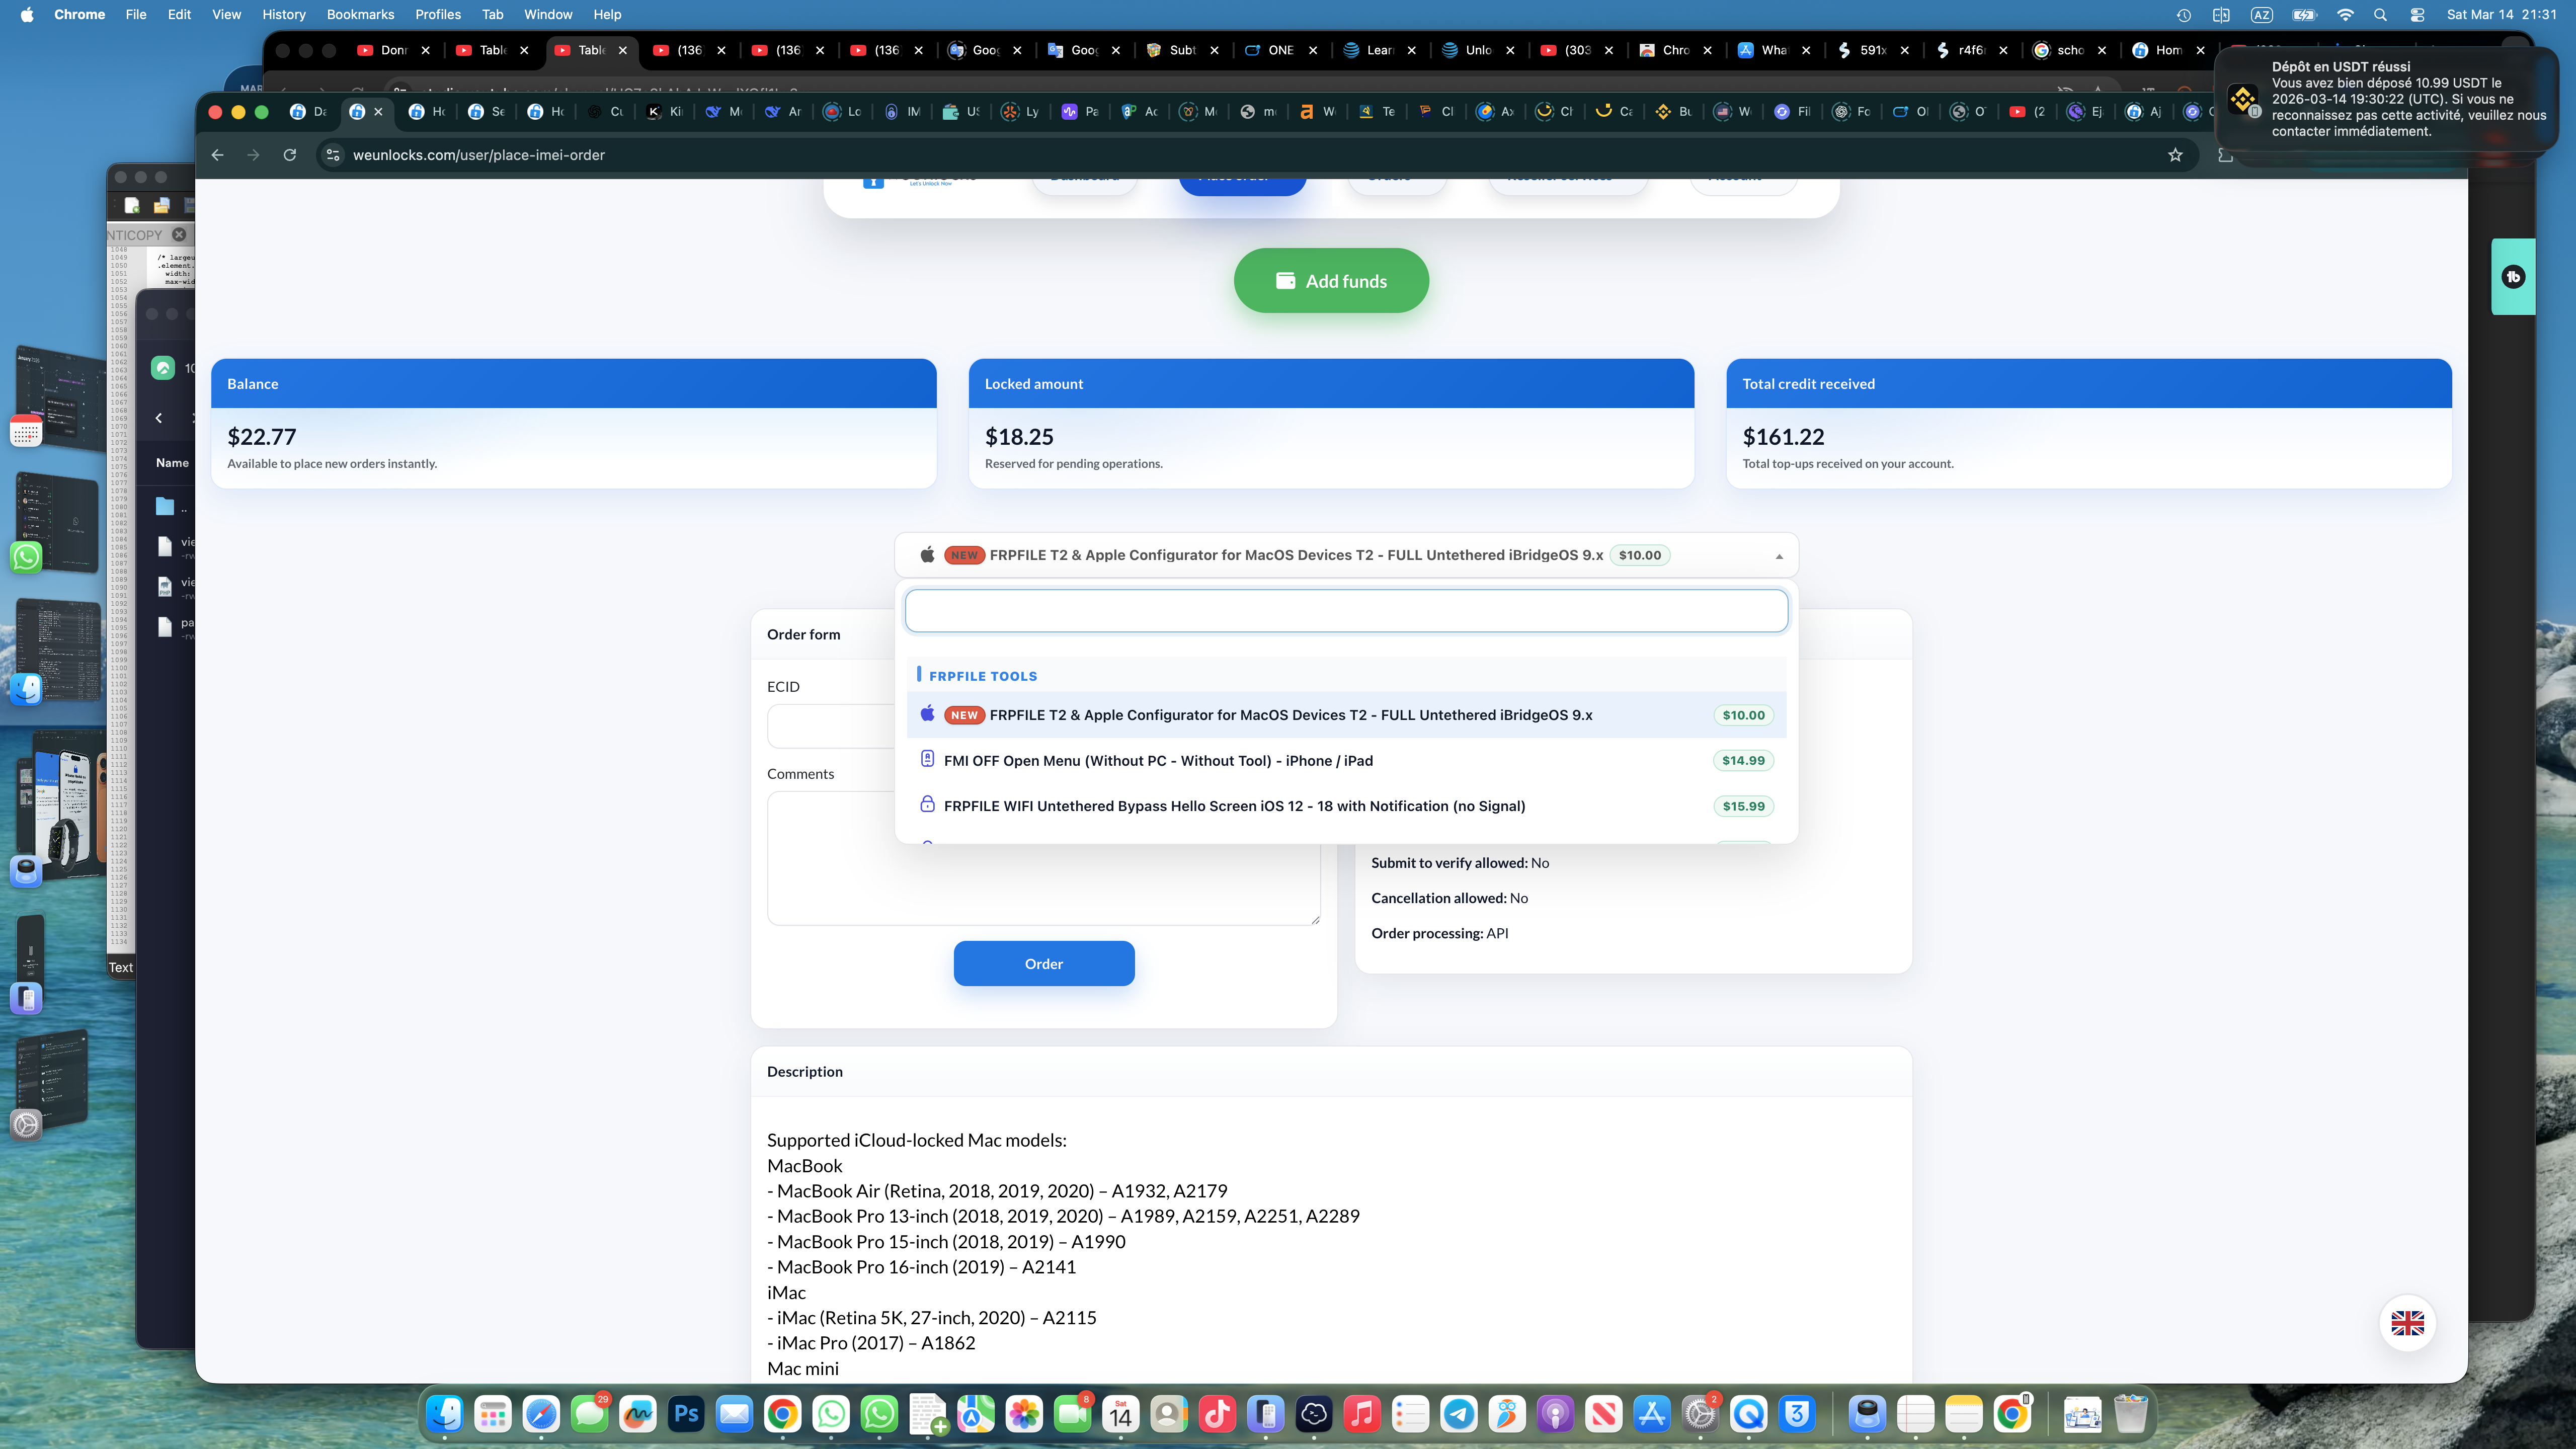
Task: Open the Chrome File menu
Action: (135, 14)
